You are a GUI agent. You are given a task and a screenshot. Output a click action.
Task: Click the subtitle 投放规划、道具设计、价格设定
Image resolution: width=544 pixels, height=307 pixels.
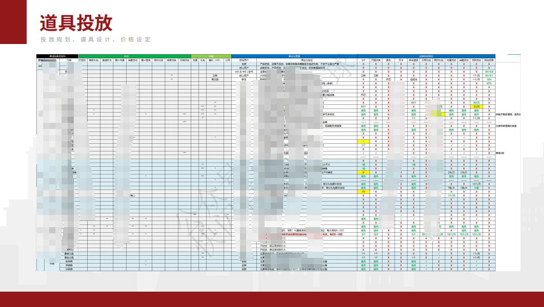click(x=96, y=39)
